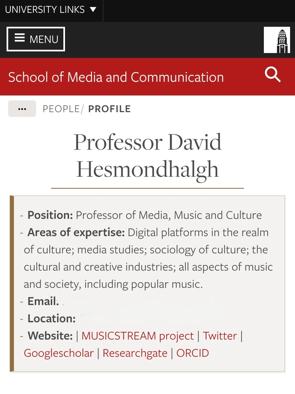This screenshot has width=295, height=394.
Task: Click the Email label
Action: coord(43,301)
